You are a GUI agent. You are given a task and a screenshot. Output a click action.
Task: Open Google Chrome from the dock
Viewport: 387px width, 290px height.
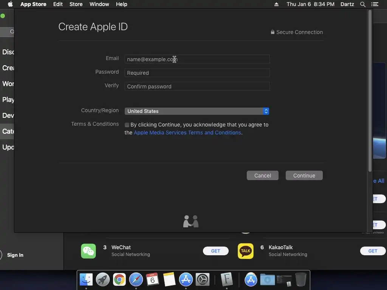point(119,280)
